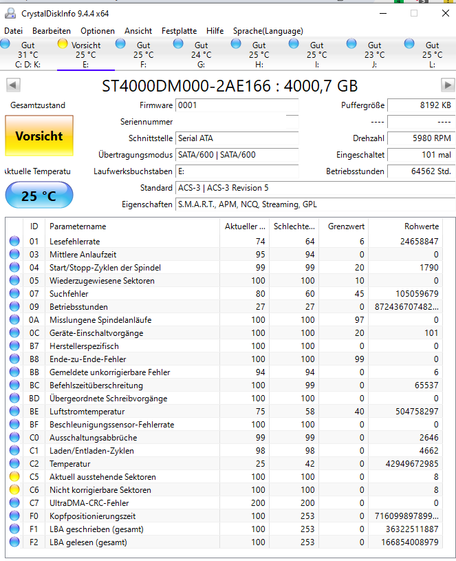Click the Betriebsstunden value 64562 Std.
Screen dimensions: 456x561
(x=422, y=171)
